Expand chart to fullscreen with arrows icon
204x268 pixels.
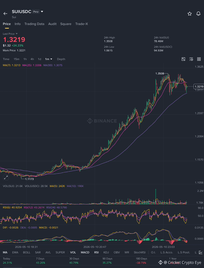6,177
